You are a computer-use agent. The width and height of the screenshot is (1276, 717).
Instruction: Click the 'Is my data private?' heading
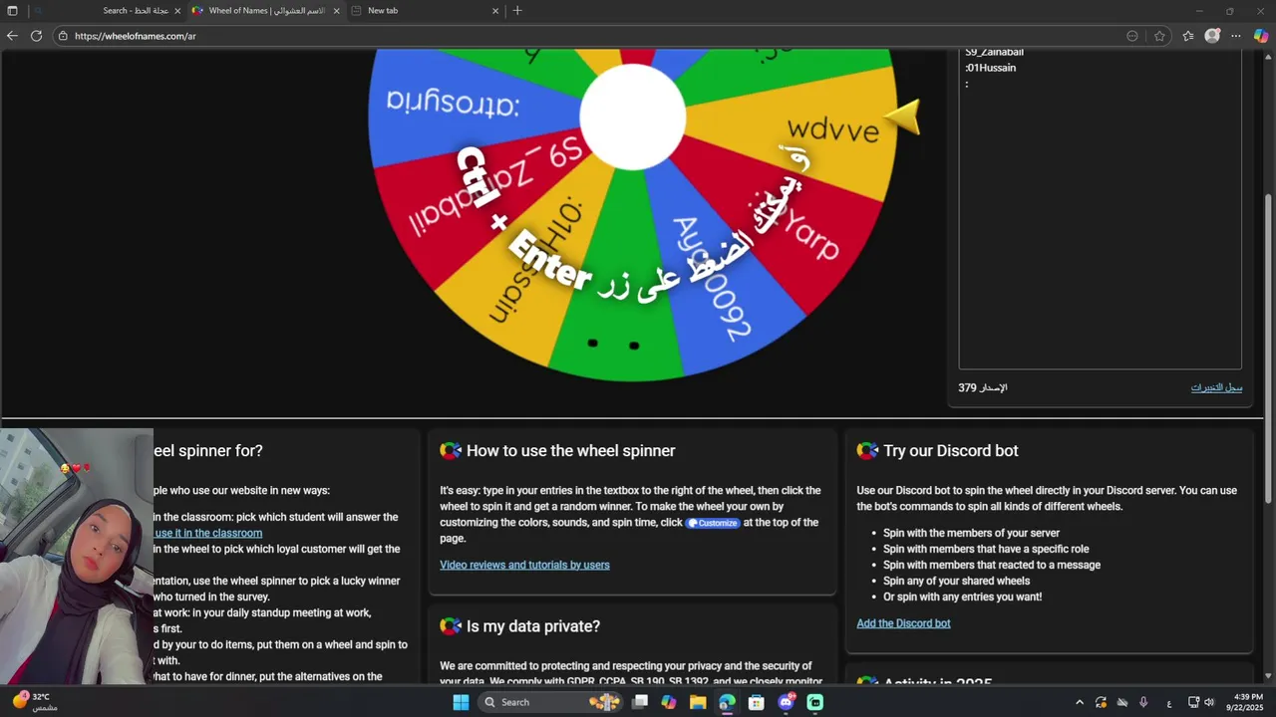click(x=532, y=626)
